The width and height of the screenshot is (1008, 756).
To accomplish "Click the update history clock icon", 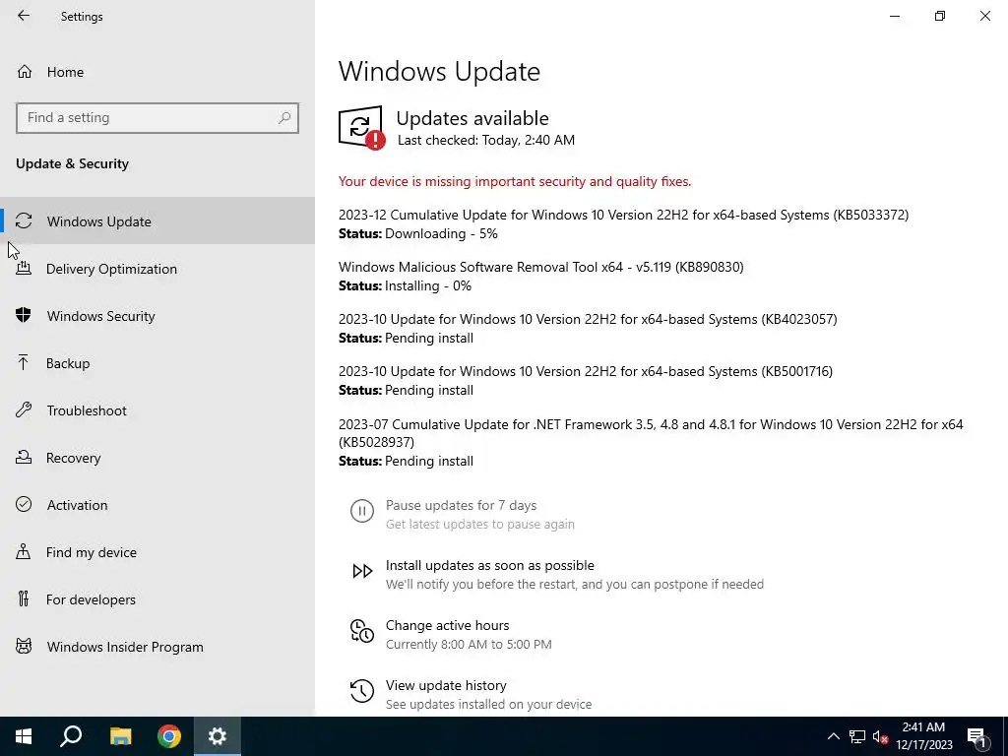I will point(362,691).
